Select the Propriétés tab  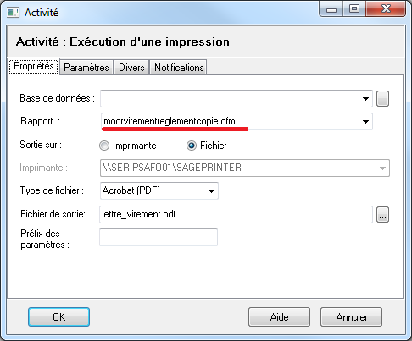click(34, 66)
